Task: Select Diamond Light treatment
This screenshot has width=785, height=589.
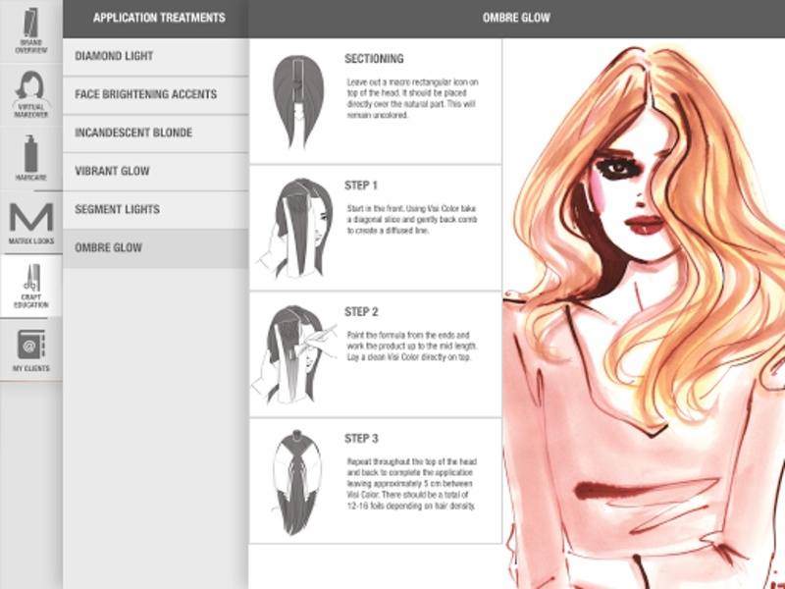Action: coord(155,57)
